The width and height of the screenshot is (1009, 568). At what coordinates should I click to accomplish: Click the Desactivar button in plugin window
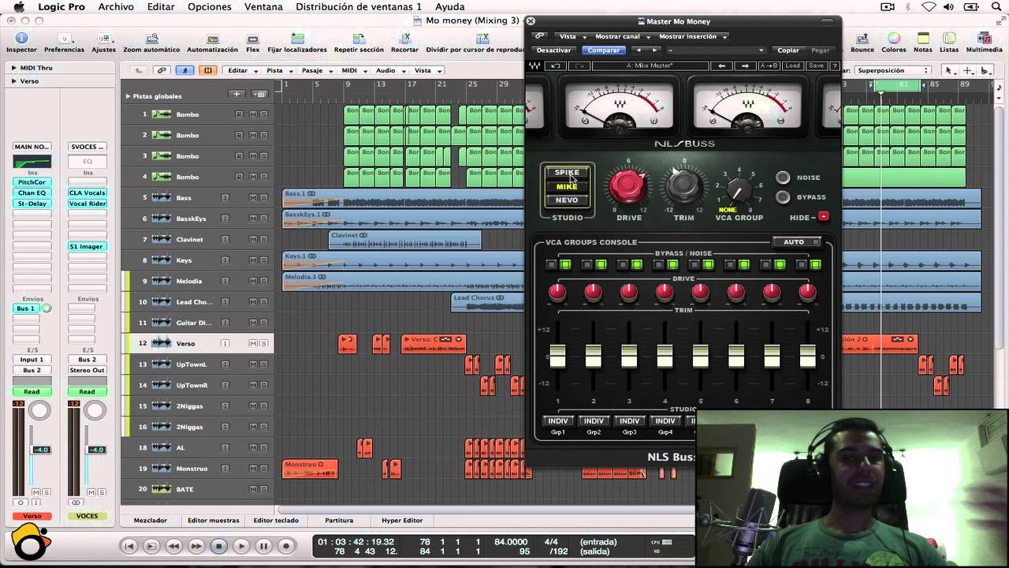coord(554,50)
